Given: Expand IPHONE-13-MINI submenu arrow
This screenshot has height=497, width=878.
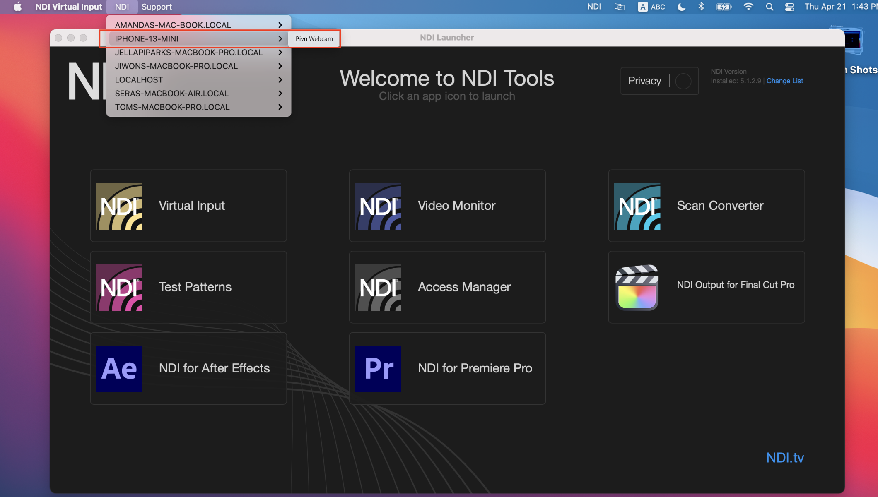Looking at the screenshot, I should 280,38.
